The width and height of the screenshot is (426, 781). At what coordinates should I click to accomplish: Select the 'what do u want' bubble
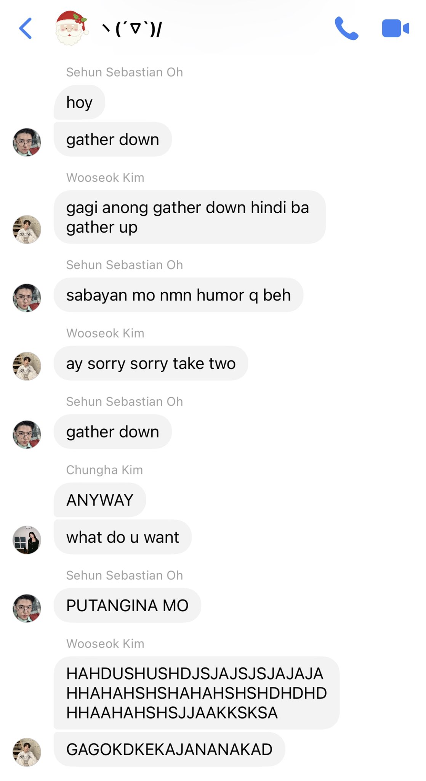click(x=123, y=537)
